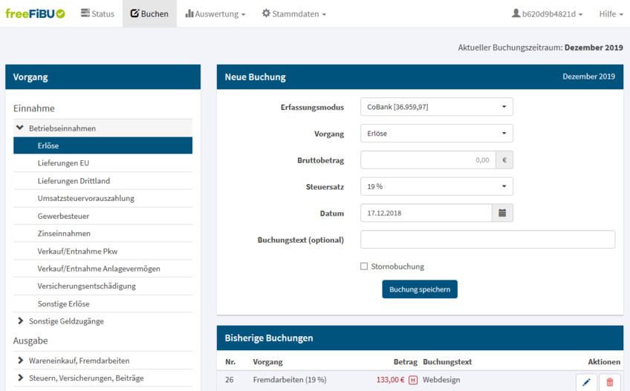
Task: Open the Auswertung menu
Action: 215,13
